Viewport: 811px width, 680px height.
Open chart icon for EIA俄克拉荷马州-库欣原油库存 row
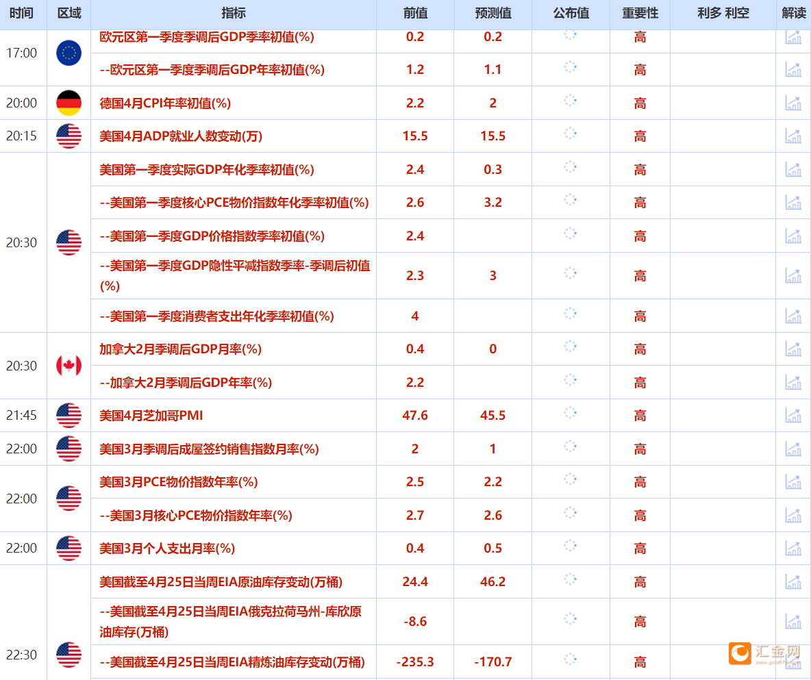[x=793, y=622]
